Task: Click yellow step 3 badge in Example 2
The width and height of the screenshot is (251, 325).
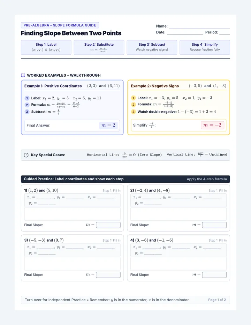Action: click(x=133, y=112)
